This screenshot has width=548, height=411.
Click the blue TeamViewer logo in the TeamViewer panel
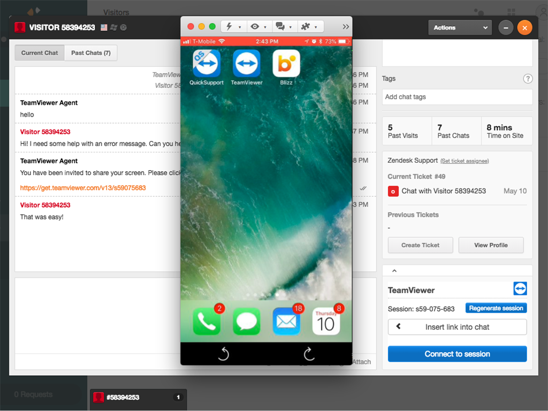[x=520, y=288]
